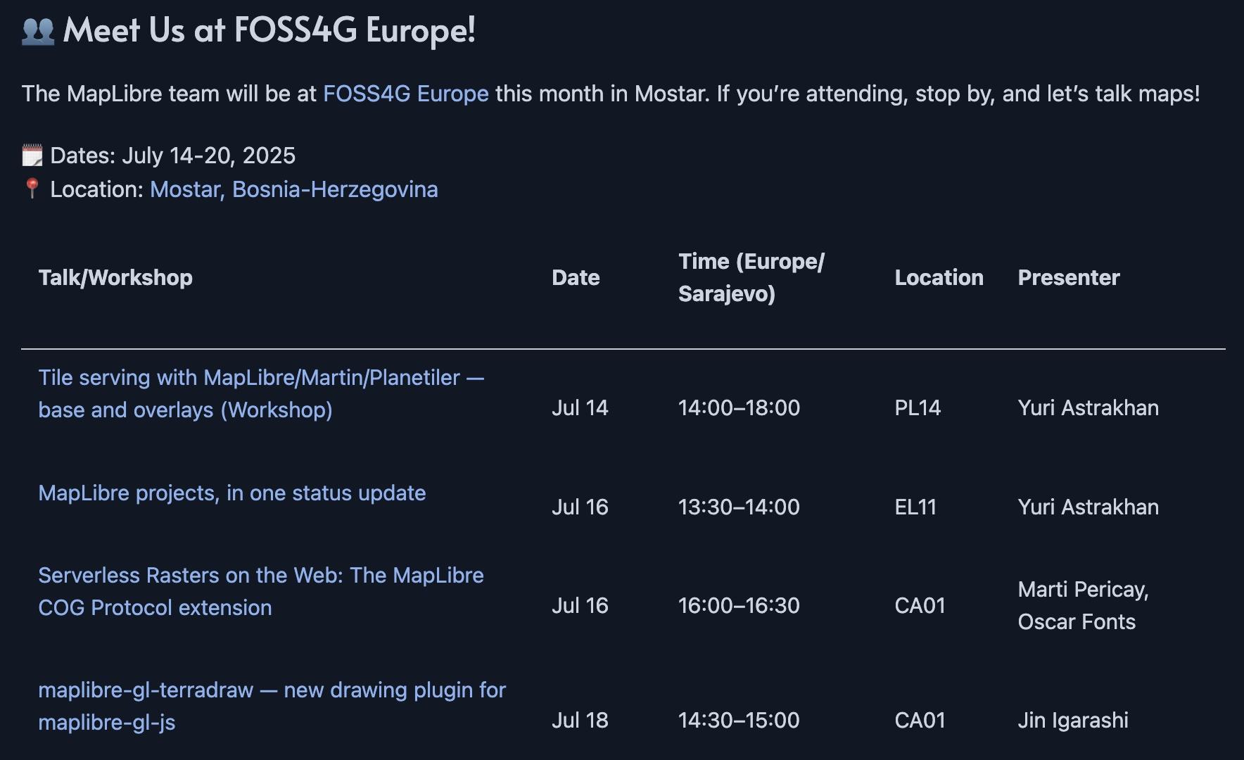
Task: Click the PL14 location cell
Action: click(918, 407)
